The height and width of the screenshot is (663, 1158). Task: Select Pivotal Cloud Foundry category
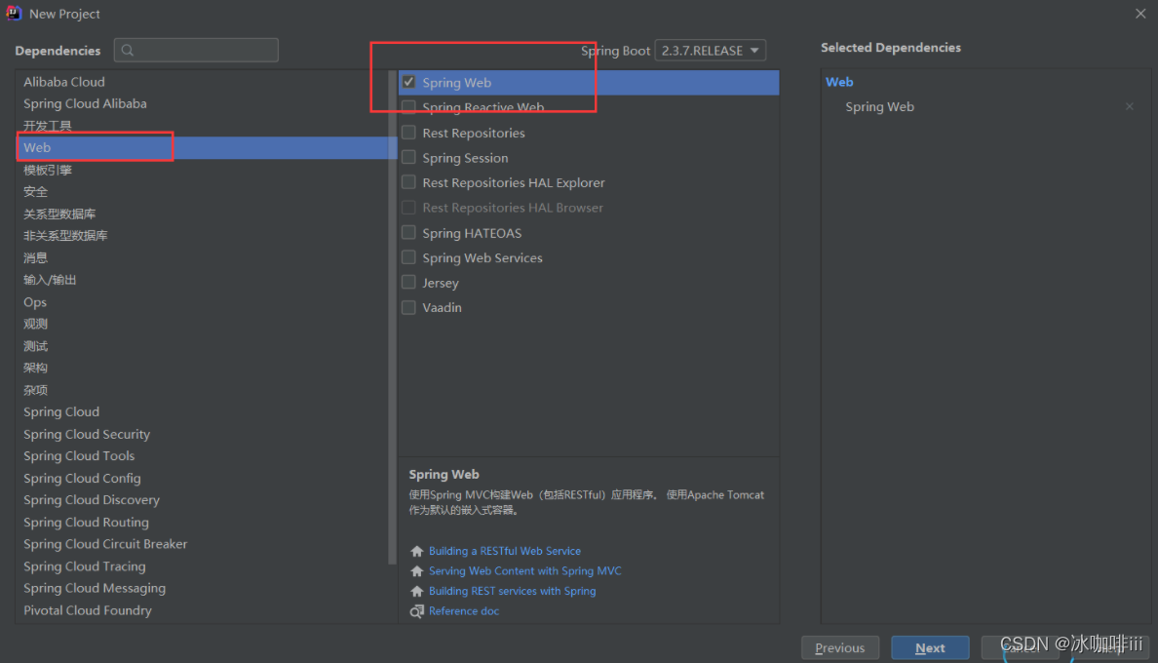click(x=202, y=610)
